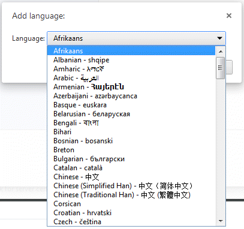Screen dimensions: 244x229
Task: Close the Add language dialog
Action: pos(229,16)
